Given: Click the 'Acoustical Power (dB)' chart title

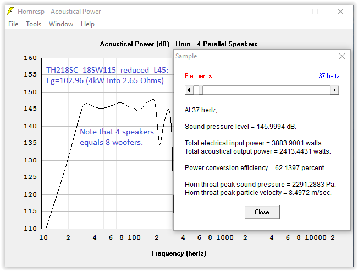Looking at the screenshot, I should pyautogui.click(x=135, y=44).
